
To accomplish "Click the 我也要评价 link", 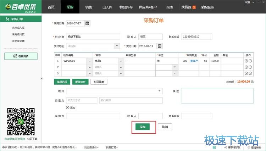I will (91, 147).
